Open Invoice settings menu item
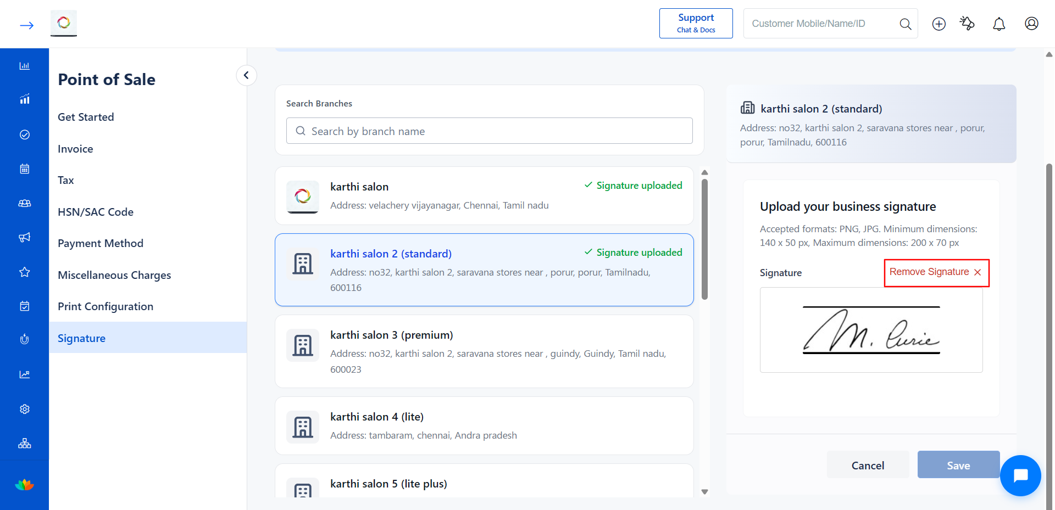The height and width of the screenshot is (510, 1055). 75,149
